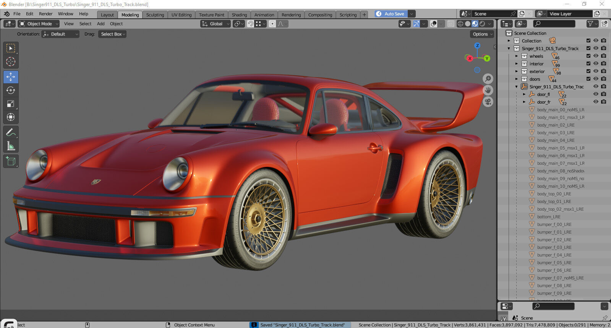Toggle show gizmo icon
The image size is (611, 328).
pyautogui.click(x=416, y=24)
